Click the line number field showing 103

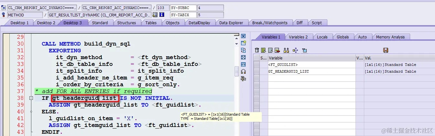[163, 8]
